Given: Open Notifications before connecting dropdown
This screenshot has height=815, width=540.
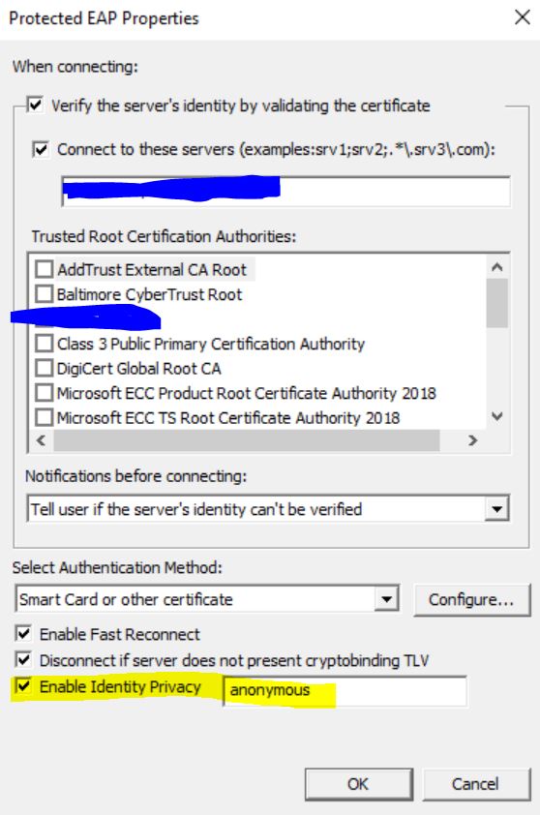Looking at the screenshot, I should coord(268,509).
